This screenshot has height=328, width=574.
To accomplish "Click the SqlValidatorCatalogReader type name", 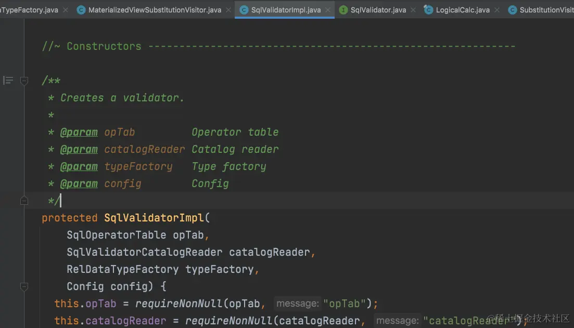I will (145, 252).
